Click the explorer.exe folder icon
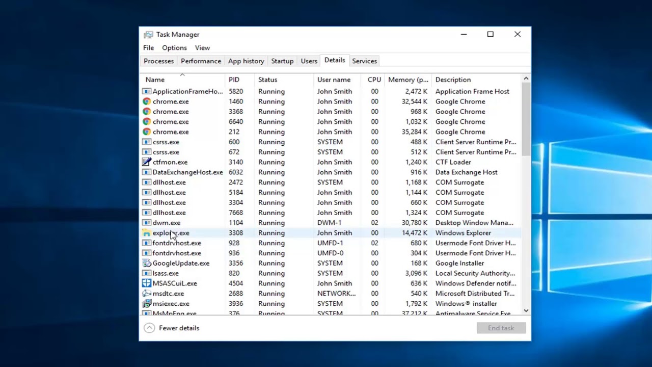This screenshot has width=652, height=367. [x=147, y=233]
